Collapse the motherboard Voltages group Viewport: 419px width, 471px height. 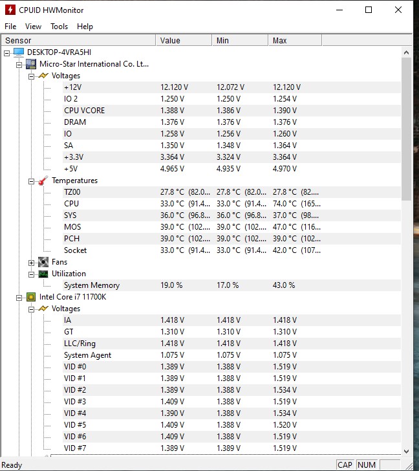point(31,76)
